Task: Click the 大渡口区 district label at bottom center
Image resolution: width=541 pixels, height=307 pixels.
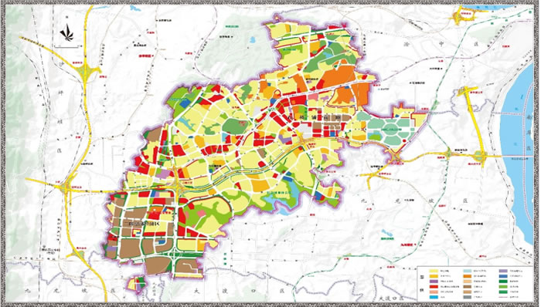Action: coord(239,291)
